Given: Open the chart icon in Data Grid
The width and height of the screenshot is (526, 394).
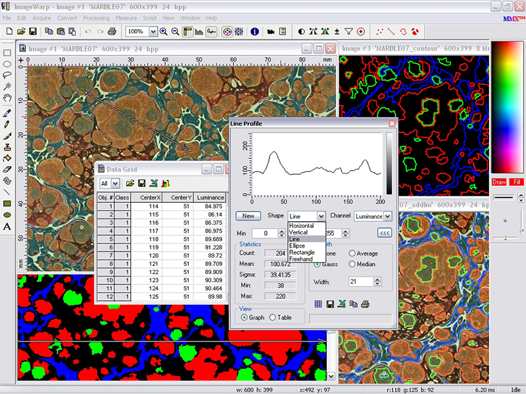Looking at the screenshot, I should (166, 183).
